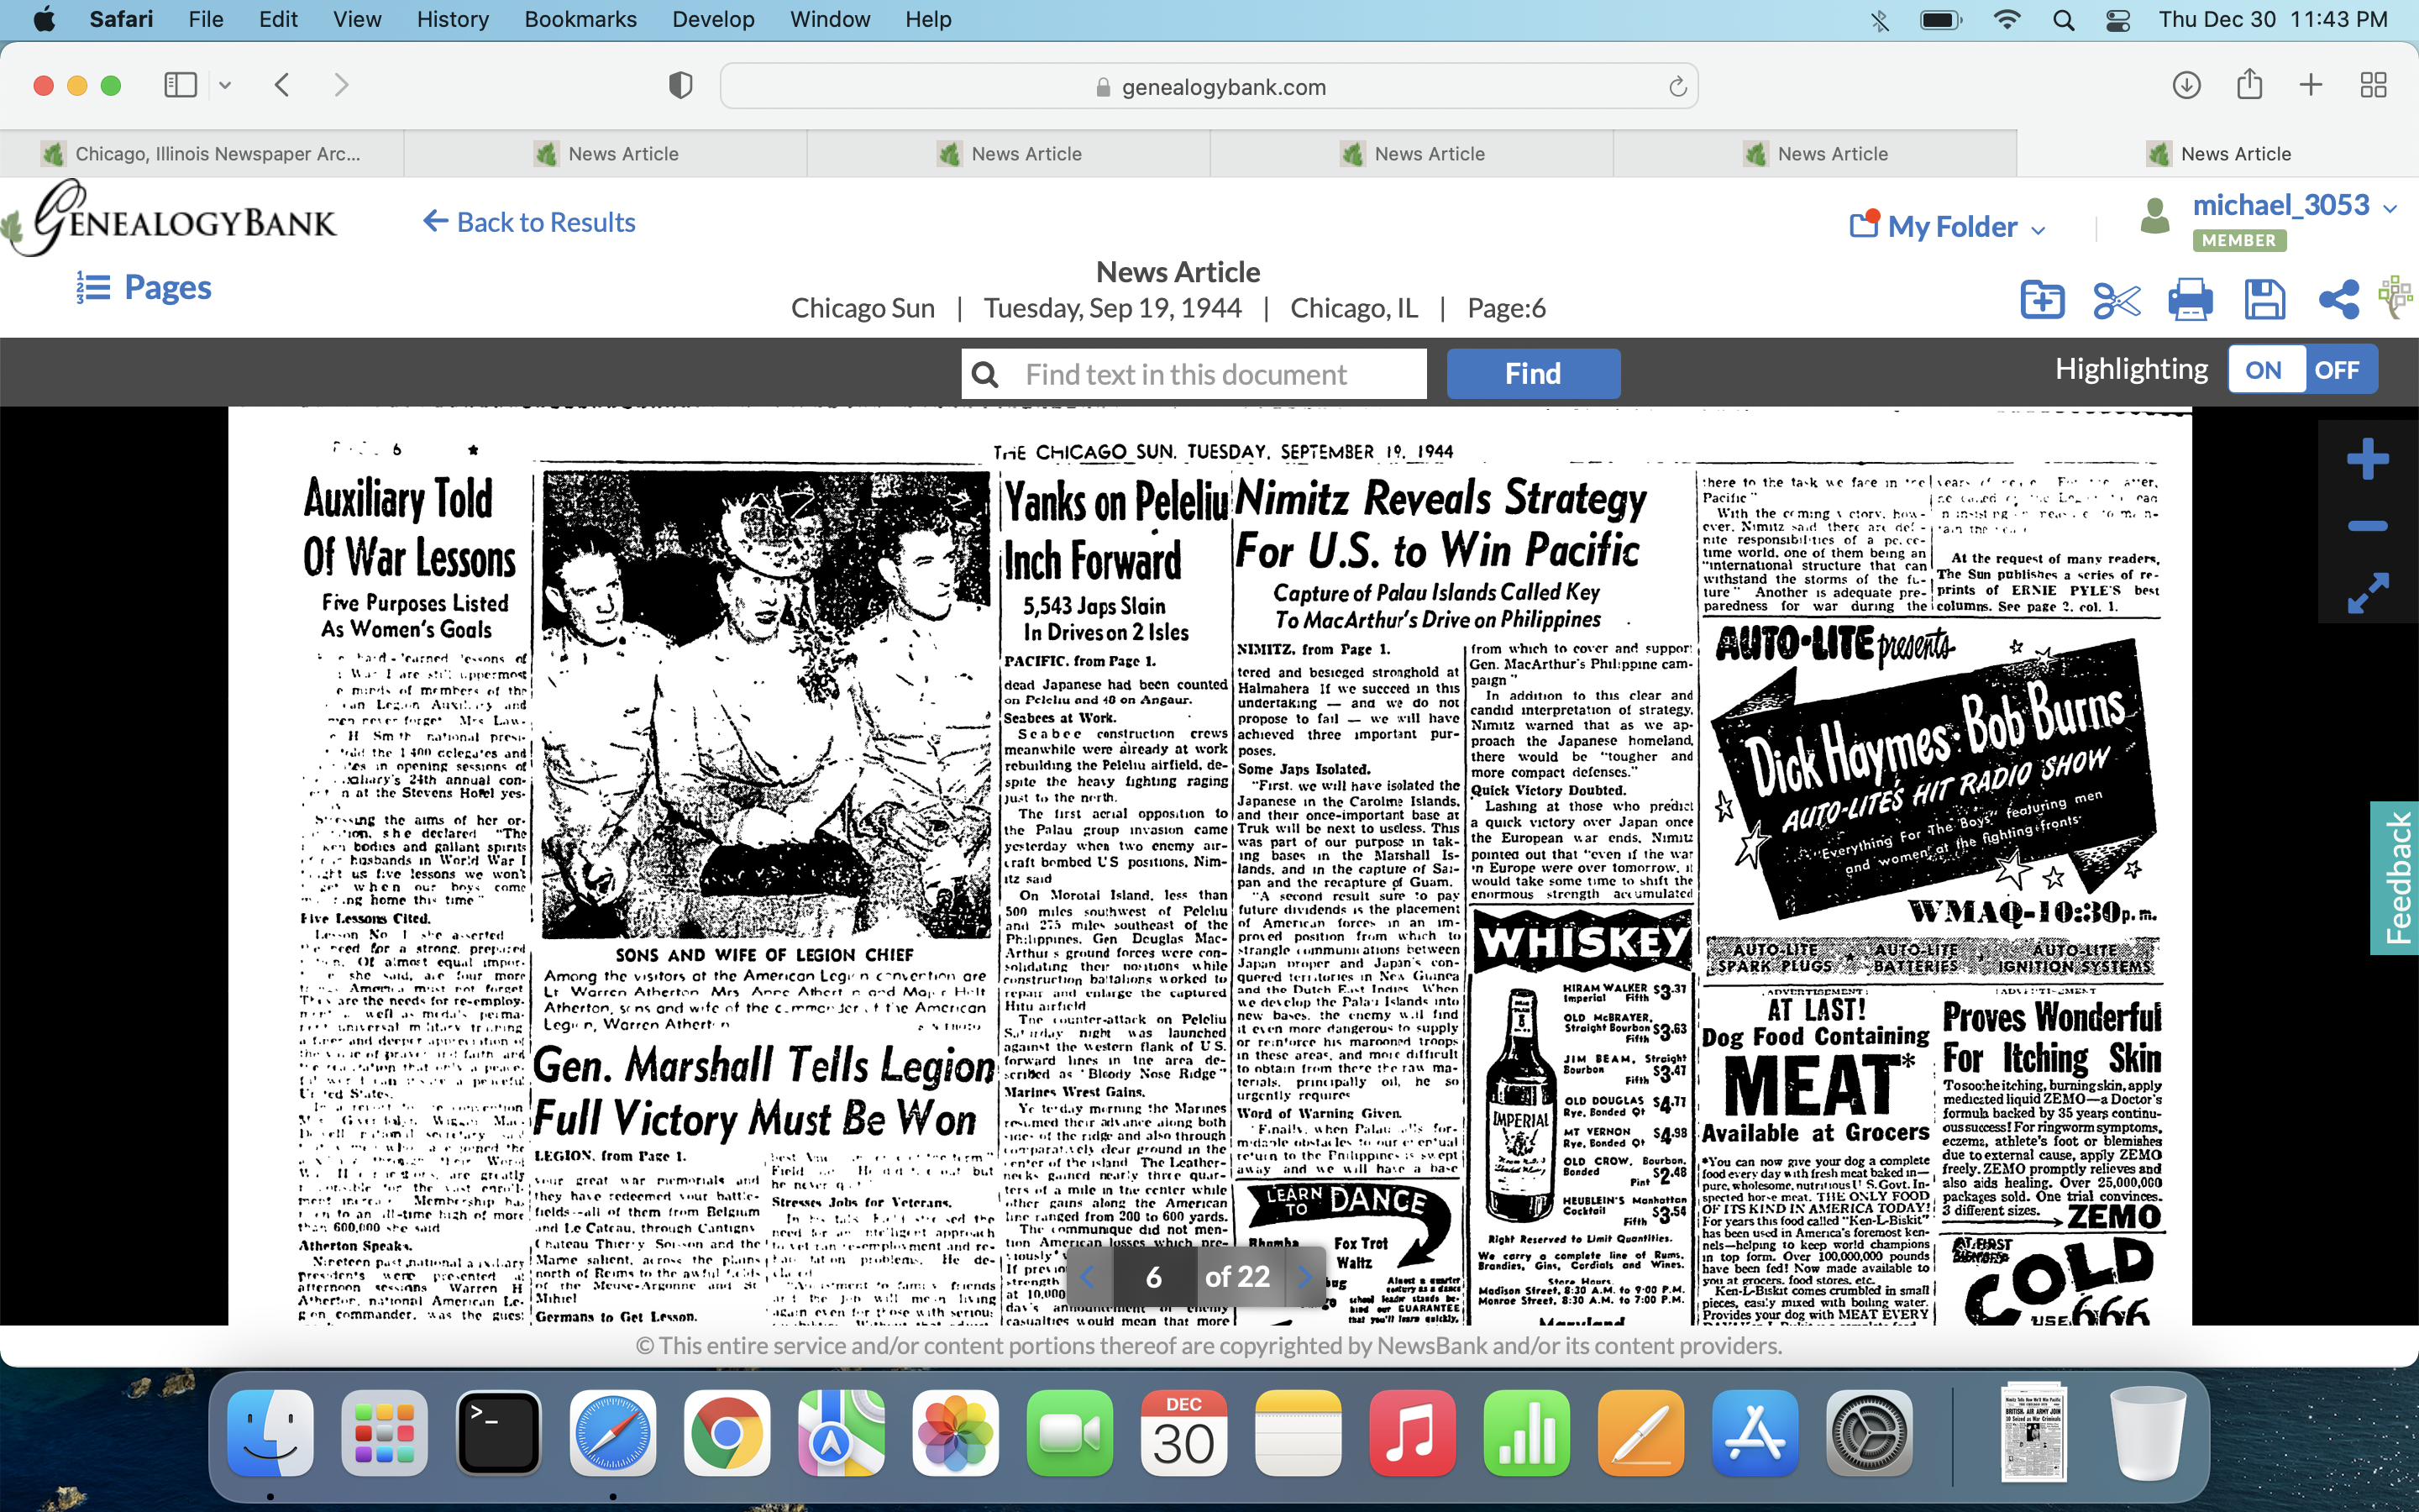Open the Pages list panel
Viewport: 2419px width, 1512px height.
(x=145, y=288)
